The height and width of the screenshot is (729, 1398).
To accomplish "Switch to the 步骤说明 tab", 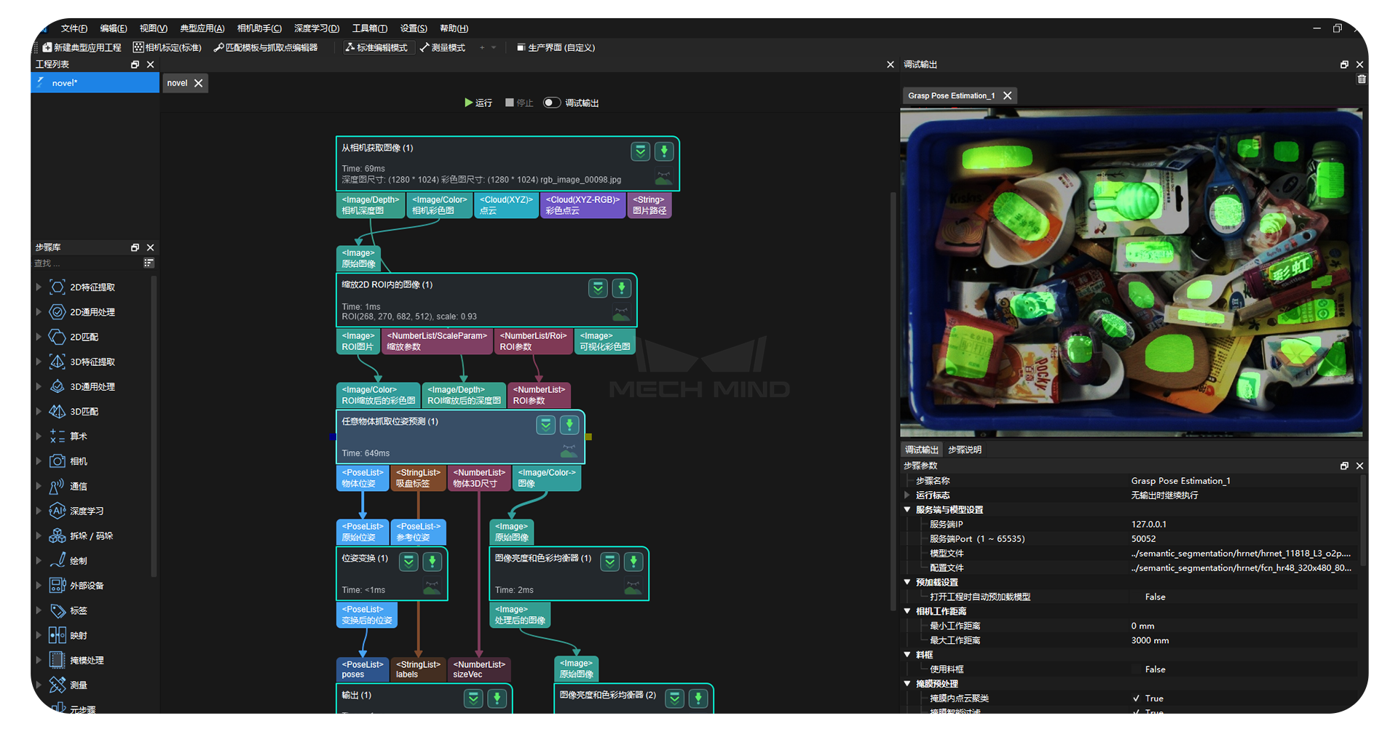I will point(964,450).
